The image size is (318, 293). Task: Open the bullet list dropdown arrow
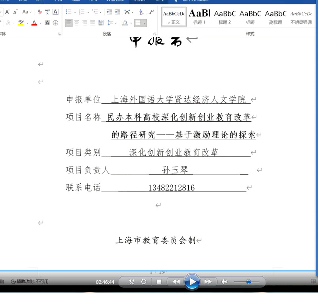[75, 12]
